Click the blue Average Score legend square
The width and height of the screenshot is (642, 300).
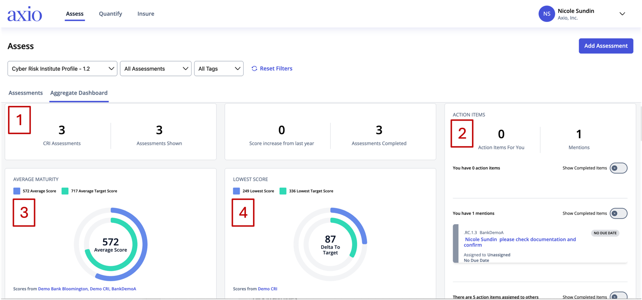pyautogui.click(x=17, y=191)
